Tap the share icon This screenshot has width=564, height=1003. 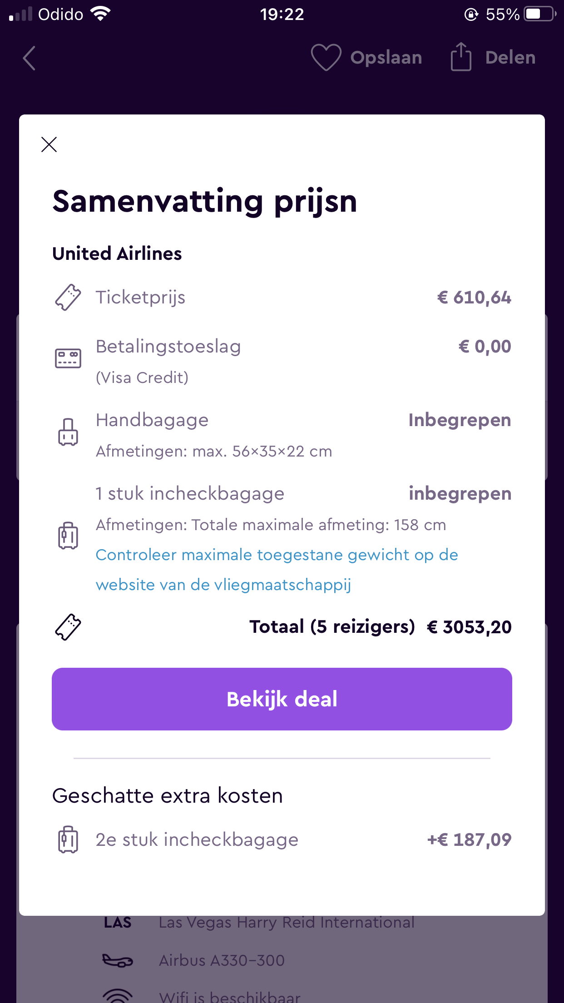point(460,57)
